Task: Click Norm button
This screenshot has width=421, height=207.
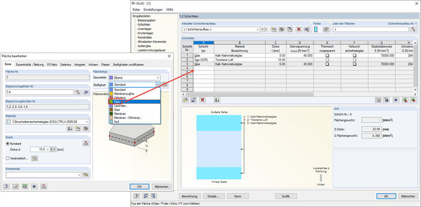Action: coord(238,196)
